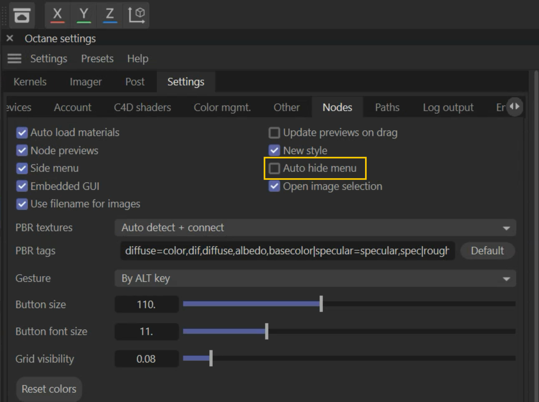Select the Color mgmt. tab
This screenshot has width=539, height=402.
click(x=222, y=107)
